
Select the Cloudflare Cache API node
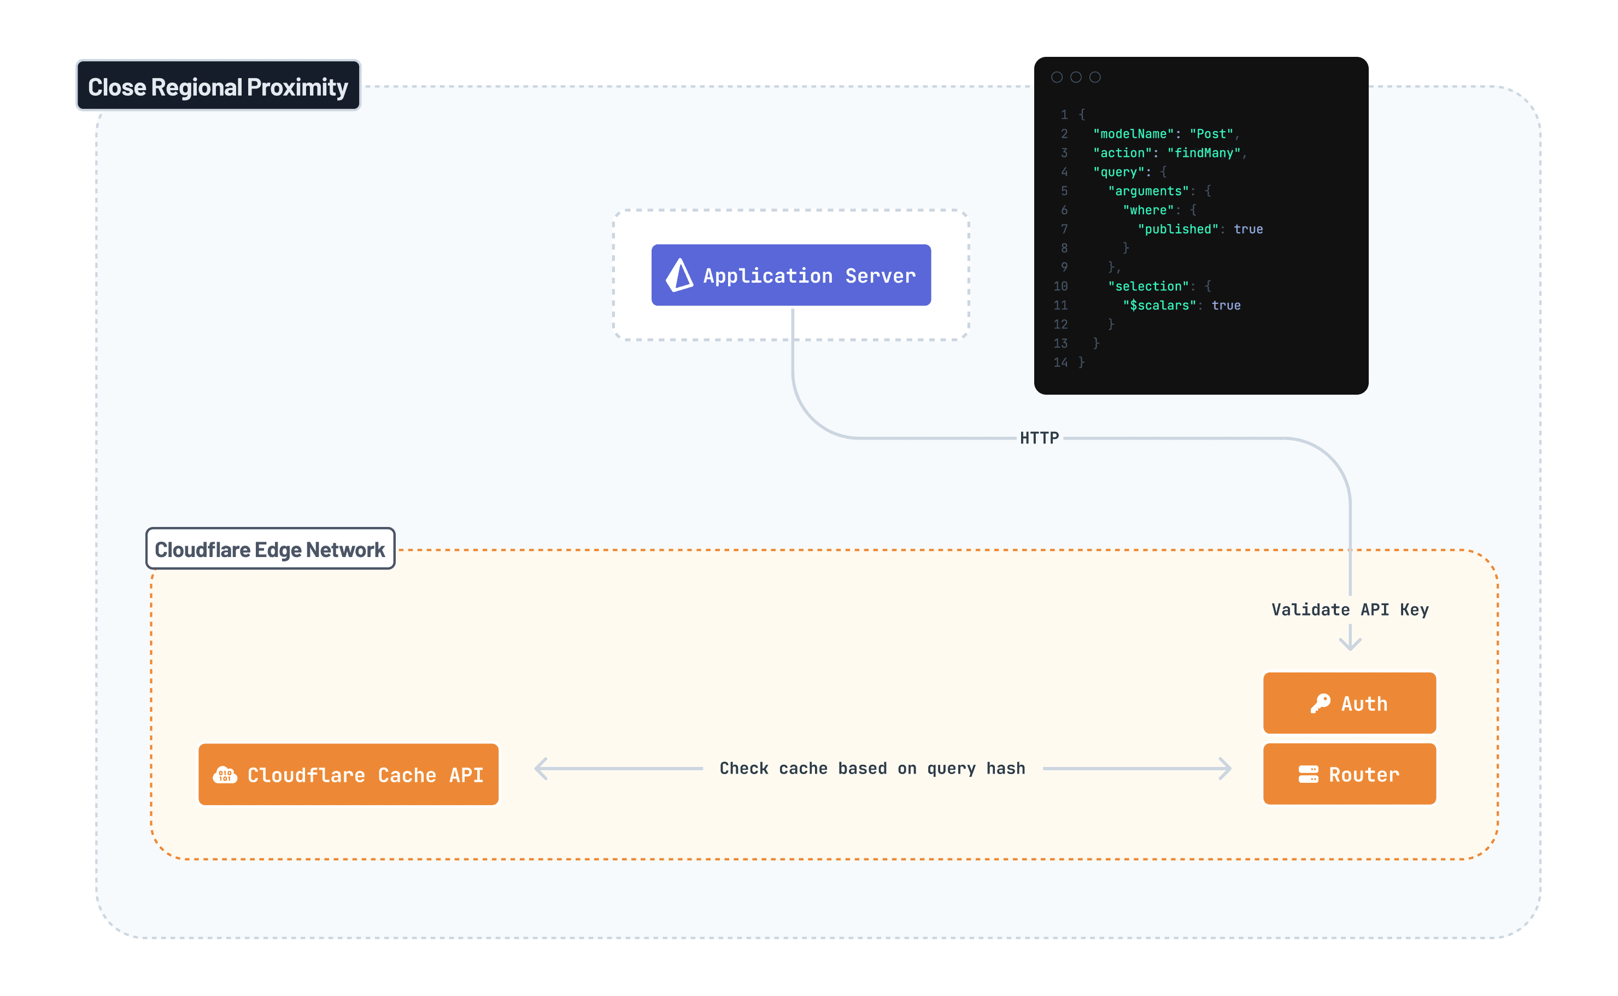(x=348, y=775)
